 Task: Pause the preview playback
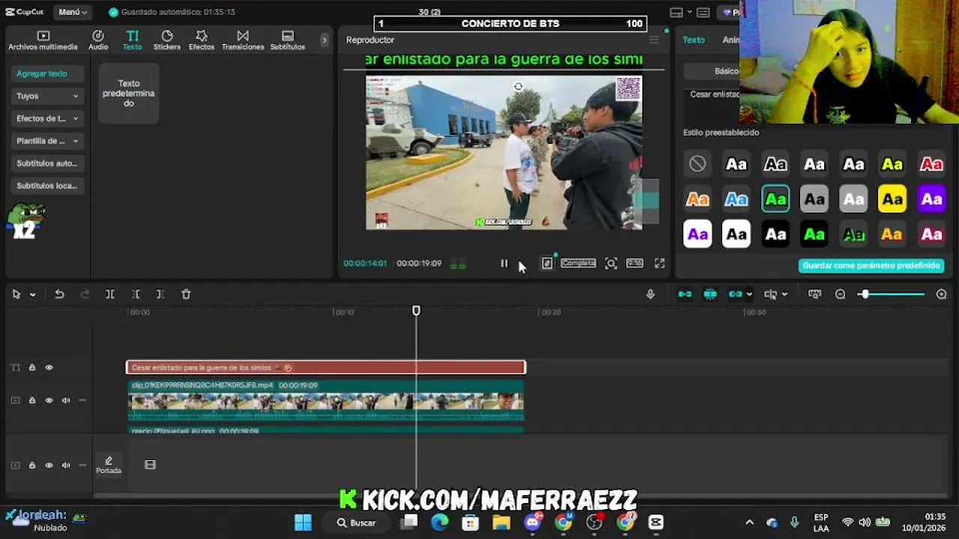click(504, 264)
